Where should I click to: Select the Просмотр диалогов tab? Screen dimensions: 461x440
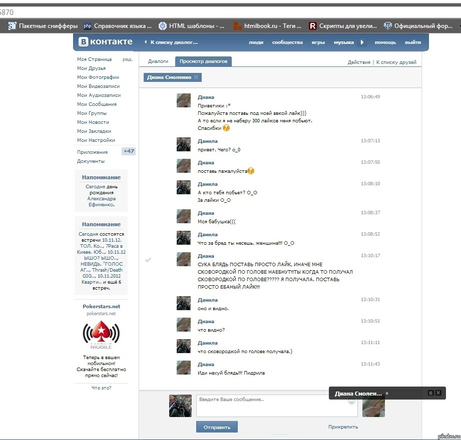pyautogui.click(x=203, y=61)
